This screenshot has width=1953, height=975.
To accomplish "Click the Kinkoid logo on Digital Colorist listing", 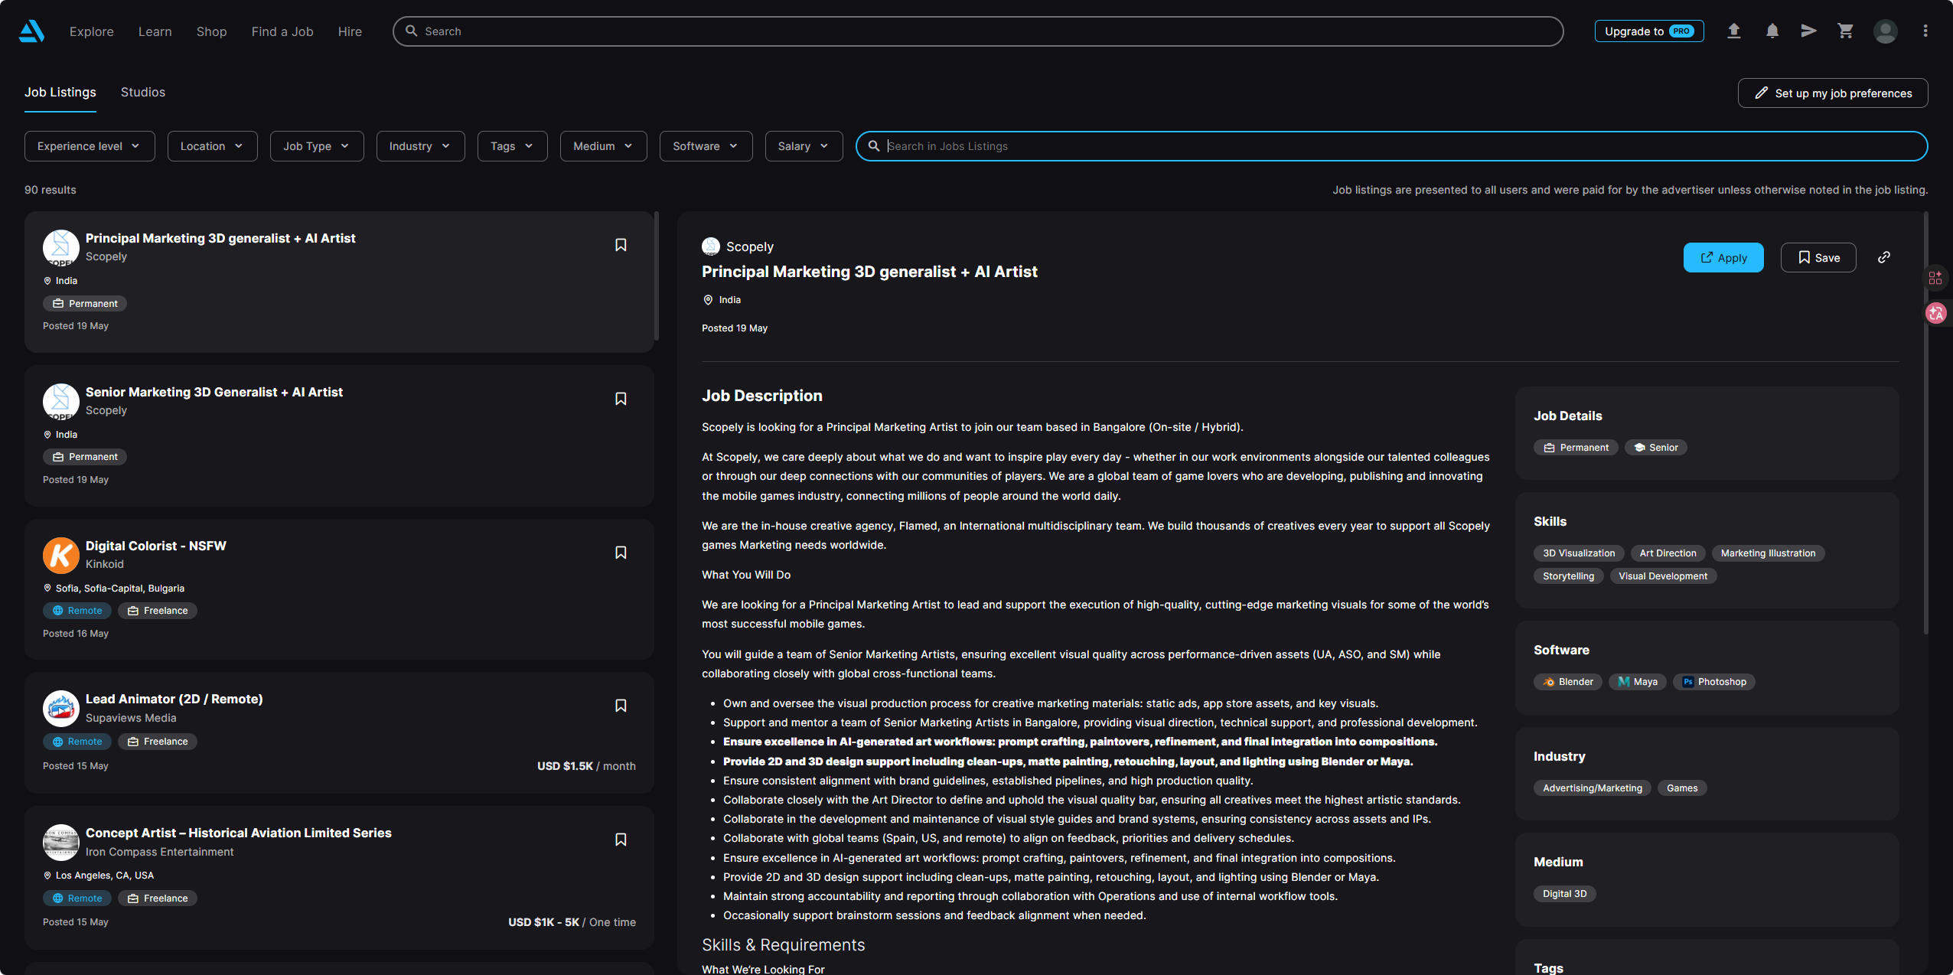I will tap(61, 556).
